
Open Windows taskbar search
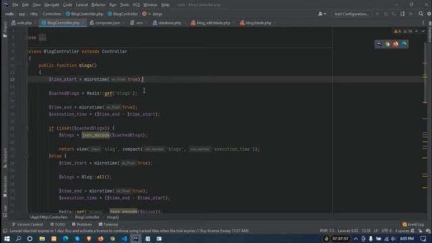tap(18, 238)
